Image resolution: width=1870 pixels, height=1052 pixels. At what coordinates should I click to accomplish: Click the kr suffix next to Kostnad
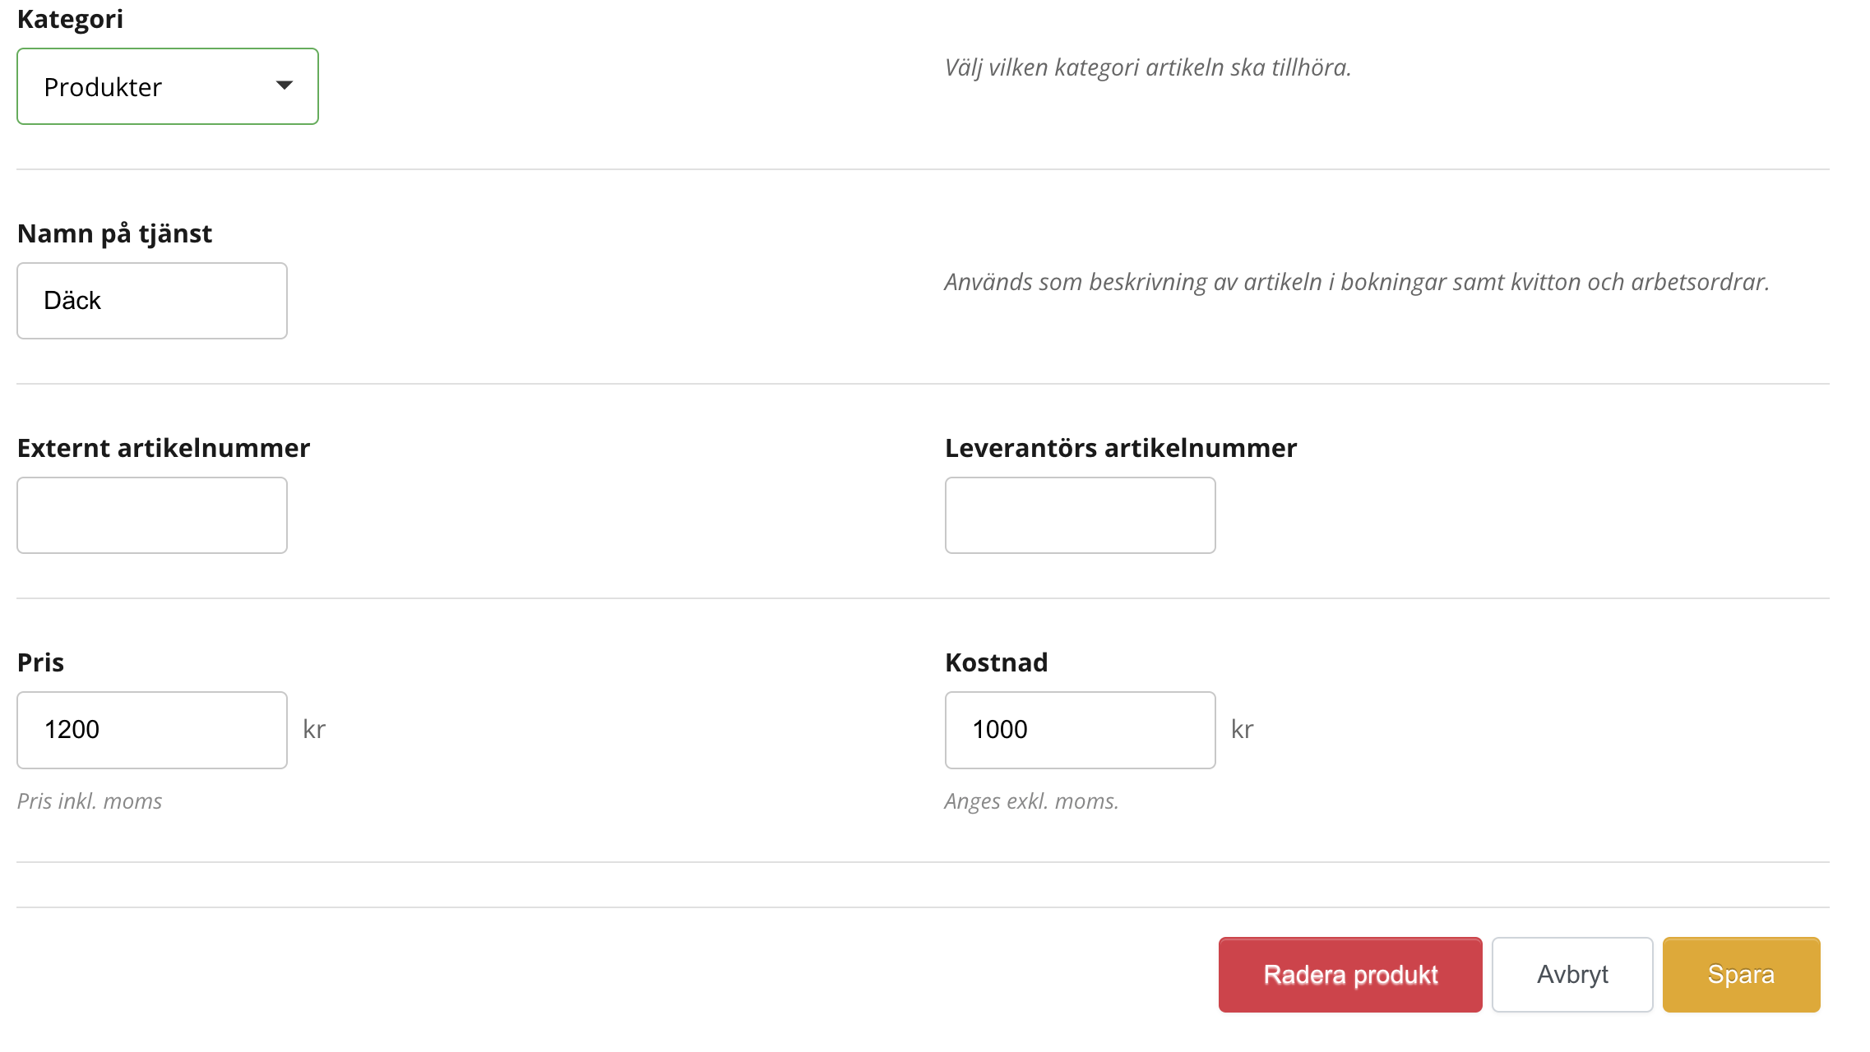click(x=1242, y=730)
